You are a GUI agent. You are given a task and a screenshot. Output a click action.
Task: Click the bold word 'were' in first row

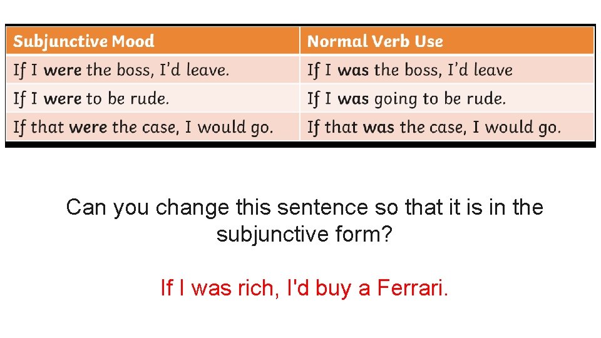pos(63,71)
